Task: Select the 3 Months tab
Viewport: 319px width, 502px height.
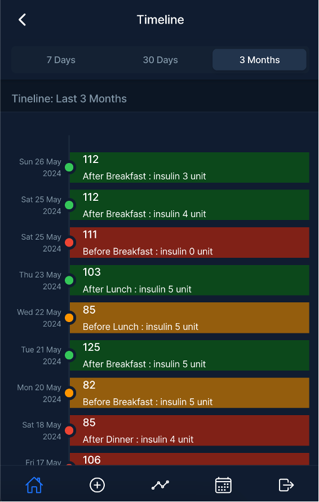Action: coord(259,60)
